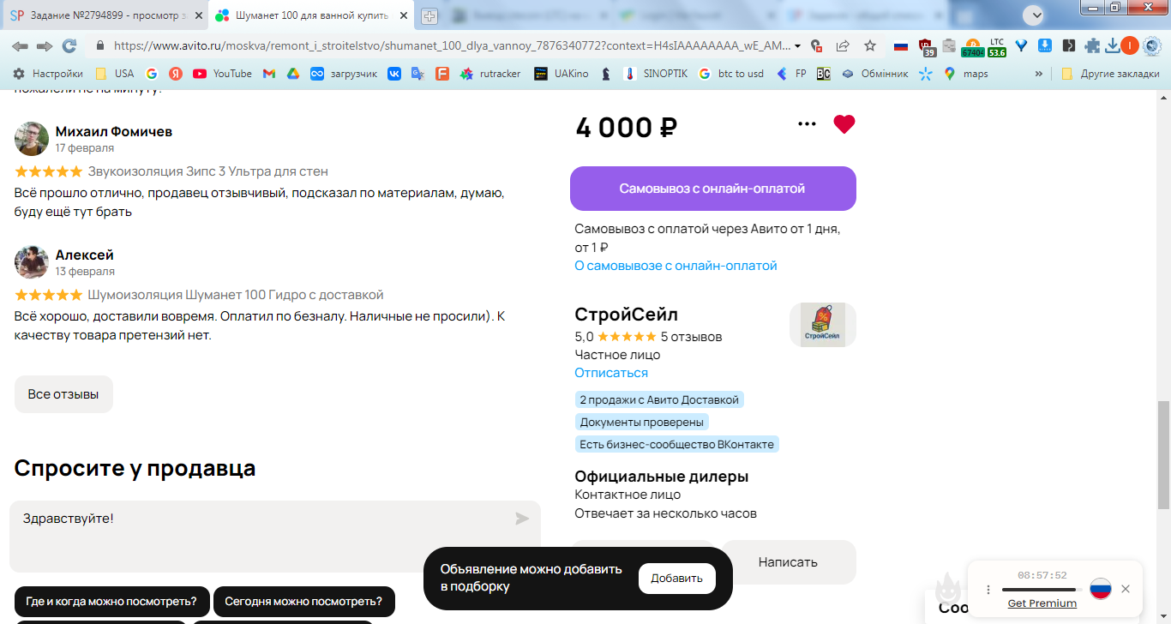The image size is (1171, 624).
Task: Open the СтройСейл seller name
Action: (x=626, y=315)
